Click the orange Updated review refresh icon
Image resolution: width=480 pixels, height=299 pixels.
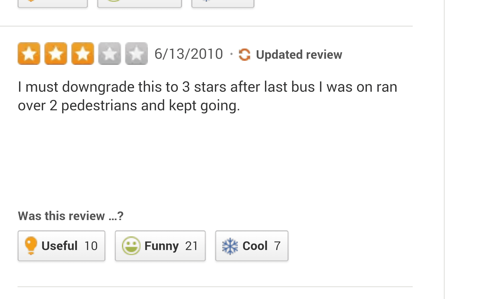pos(244,55)
